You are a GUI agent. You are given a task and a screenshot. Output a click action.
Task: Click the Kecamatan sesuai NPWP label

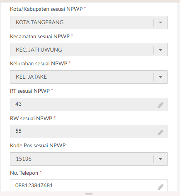coord(40,37)
